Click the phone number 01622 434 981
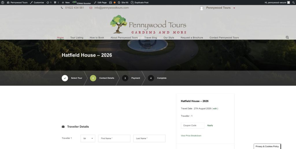Screen dimensions: 296x149 point(75,8)
